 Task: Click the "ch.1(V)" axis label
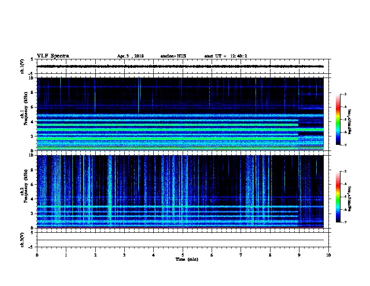point(22,66)
